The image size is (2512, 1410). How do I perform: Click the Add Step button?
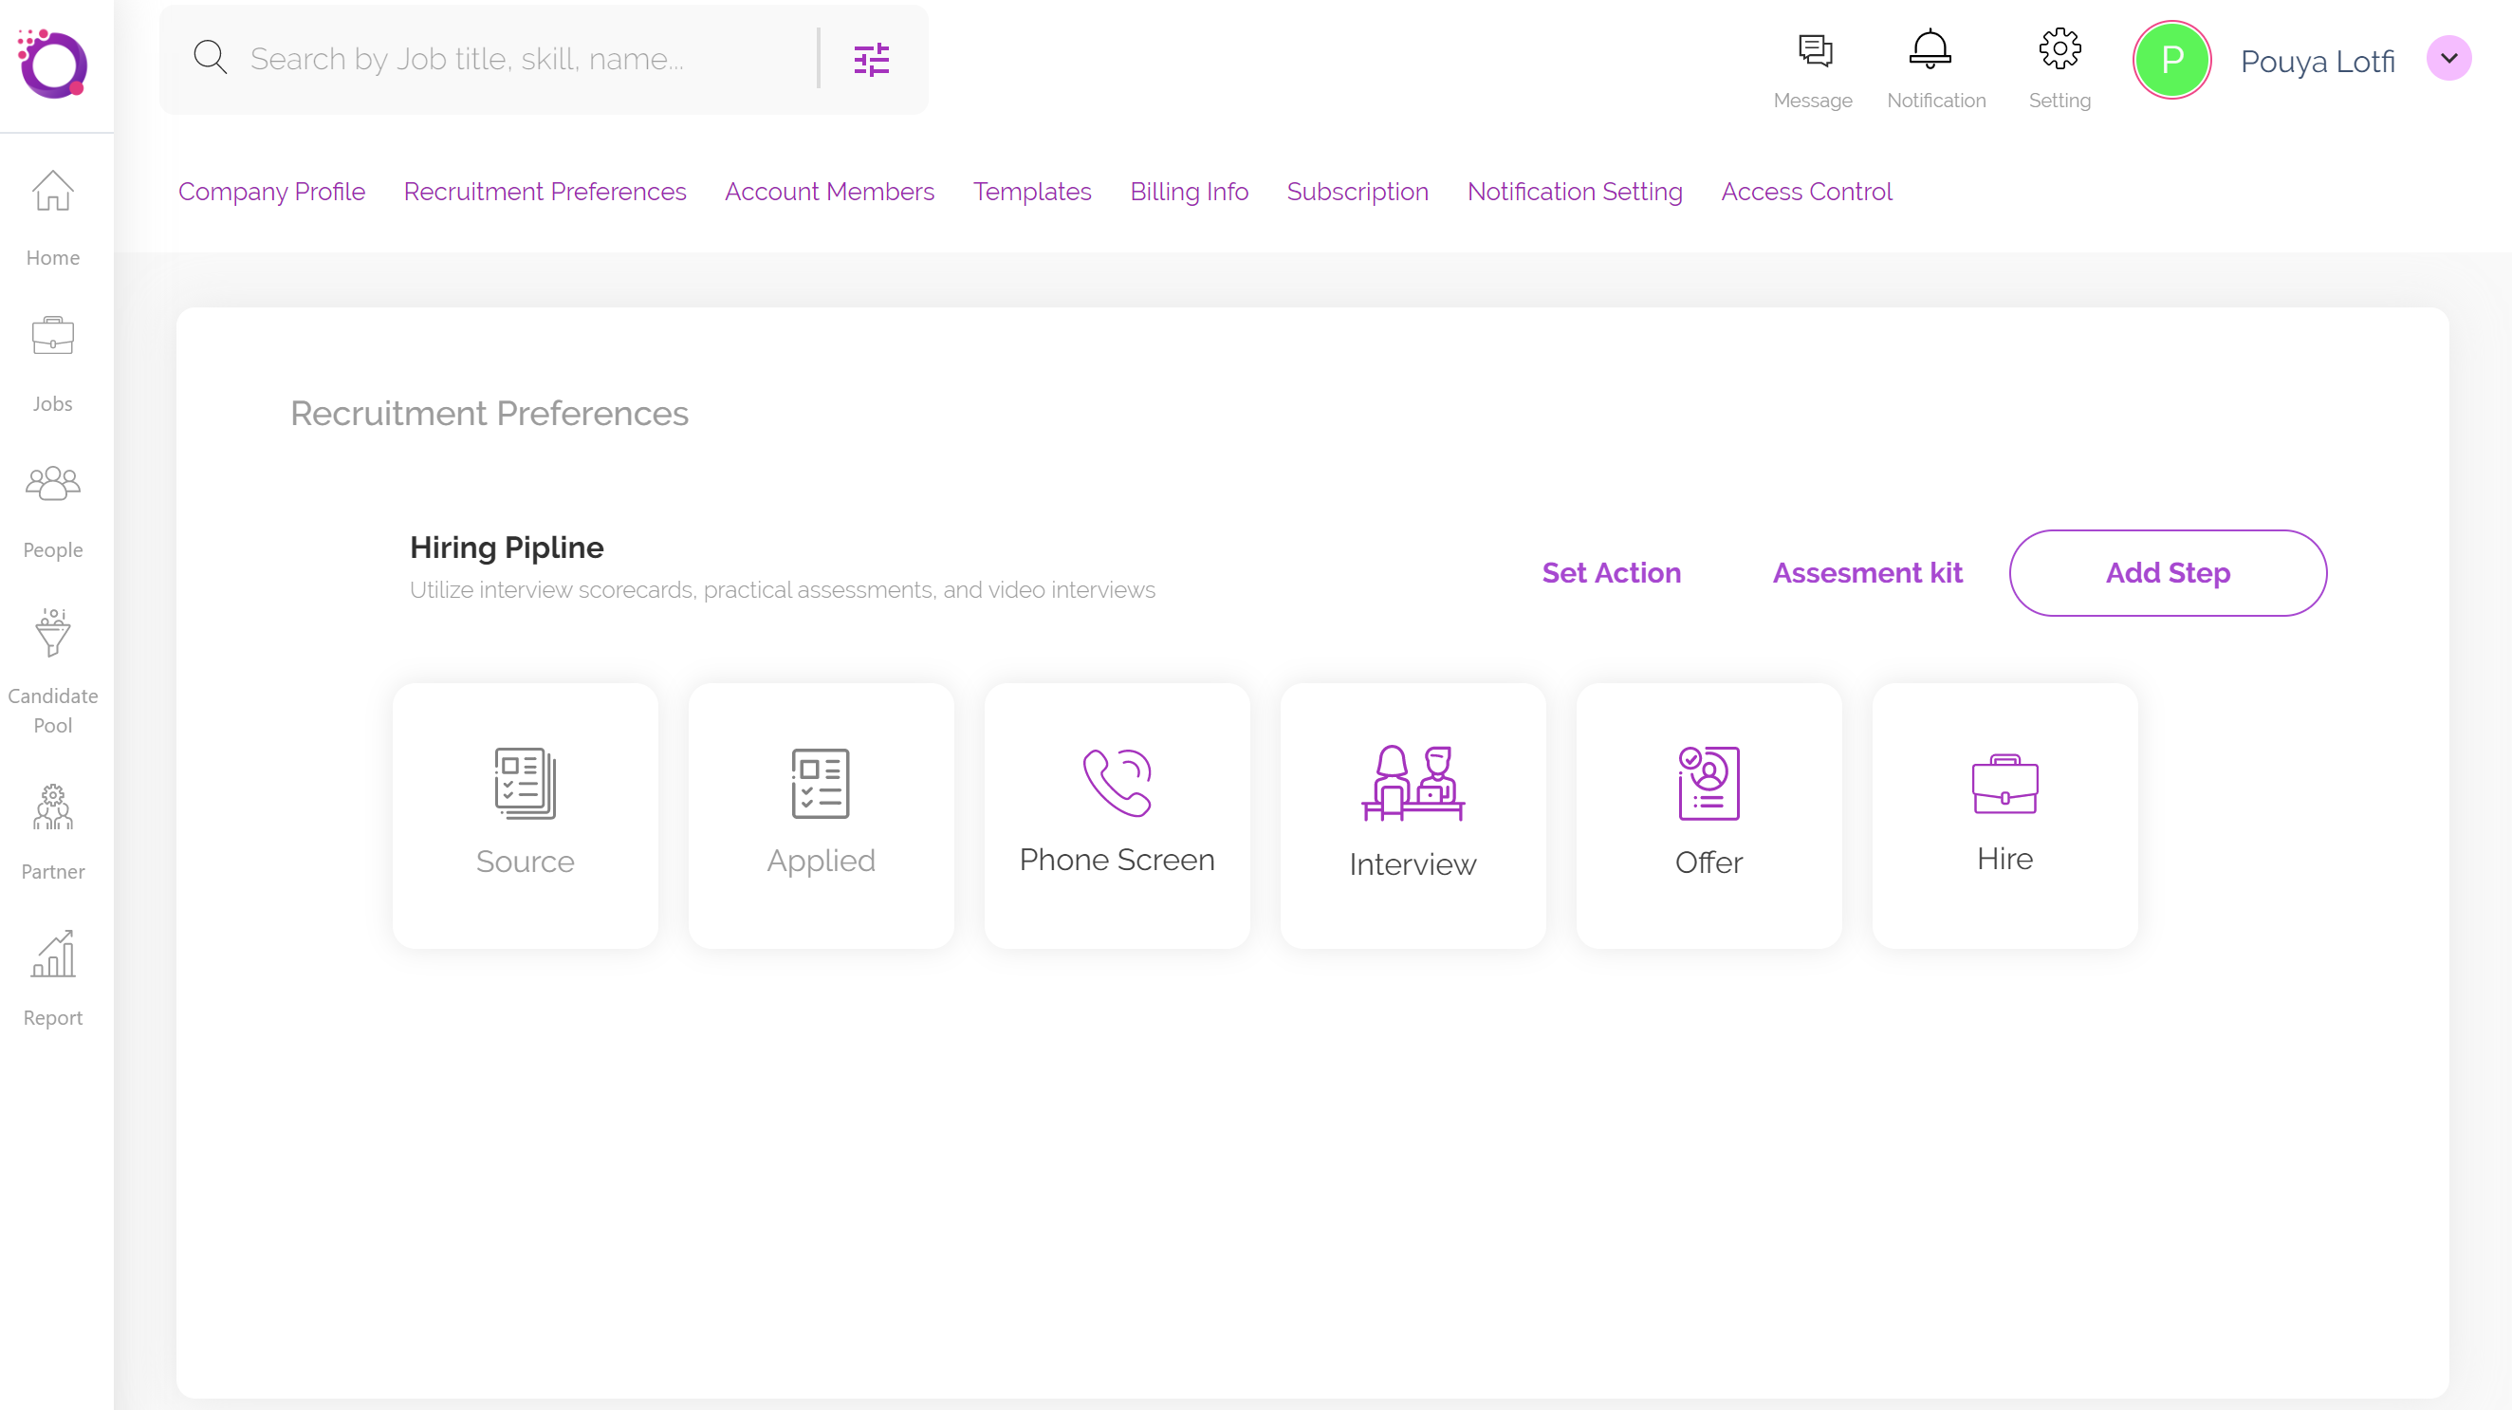[x=2167, y=572]
